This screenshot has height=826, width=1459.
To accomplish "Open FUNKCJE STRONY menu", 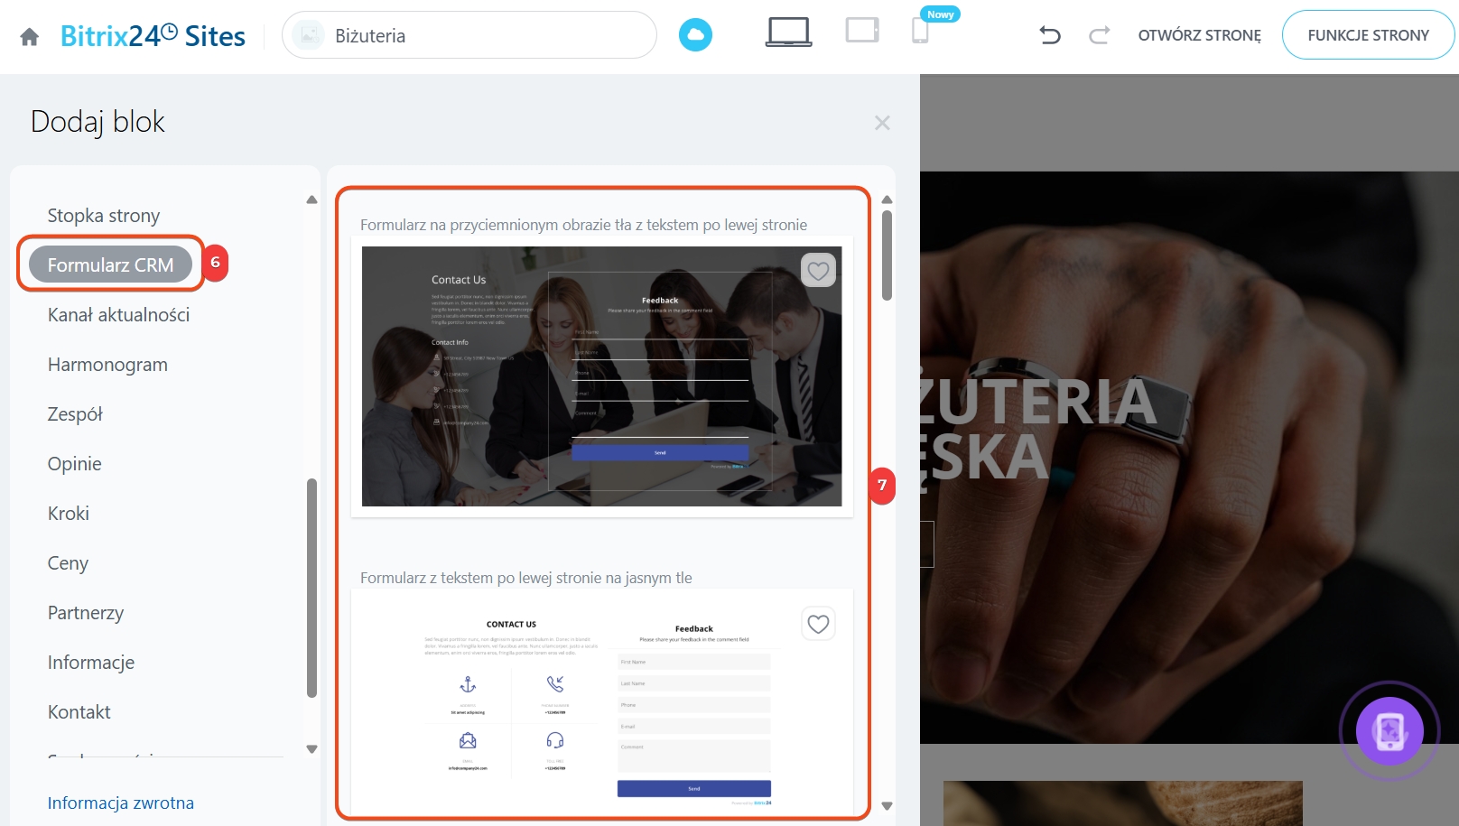I will (1368, 35).
